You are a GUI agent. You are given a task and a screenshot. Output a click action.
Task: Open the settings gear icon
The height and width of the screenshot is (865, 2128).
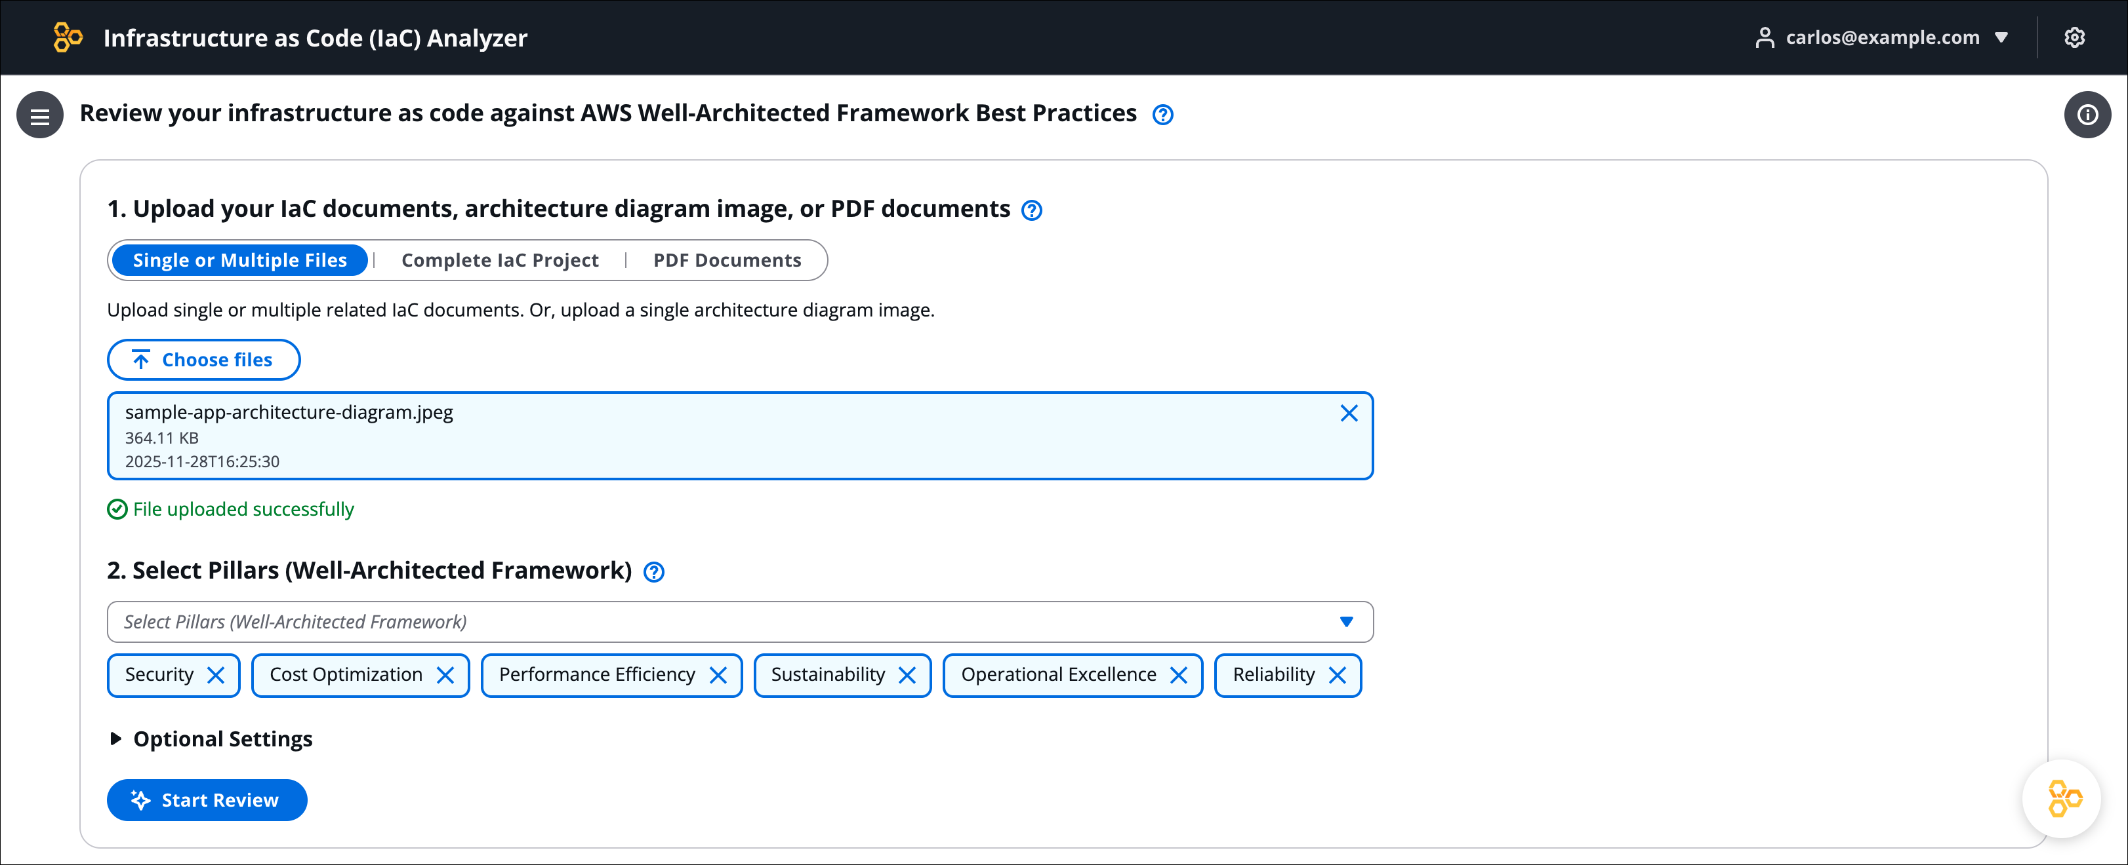click(2074, 37)
